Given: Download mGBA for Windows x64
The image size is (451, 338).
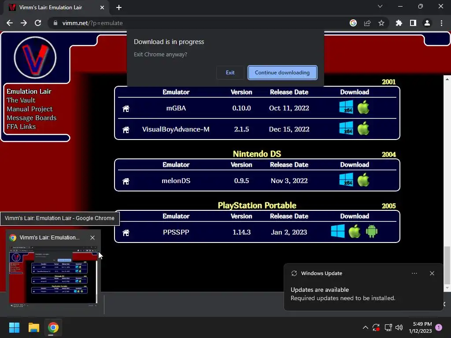Looking at the screenshot, I should (x=346, y=107).
